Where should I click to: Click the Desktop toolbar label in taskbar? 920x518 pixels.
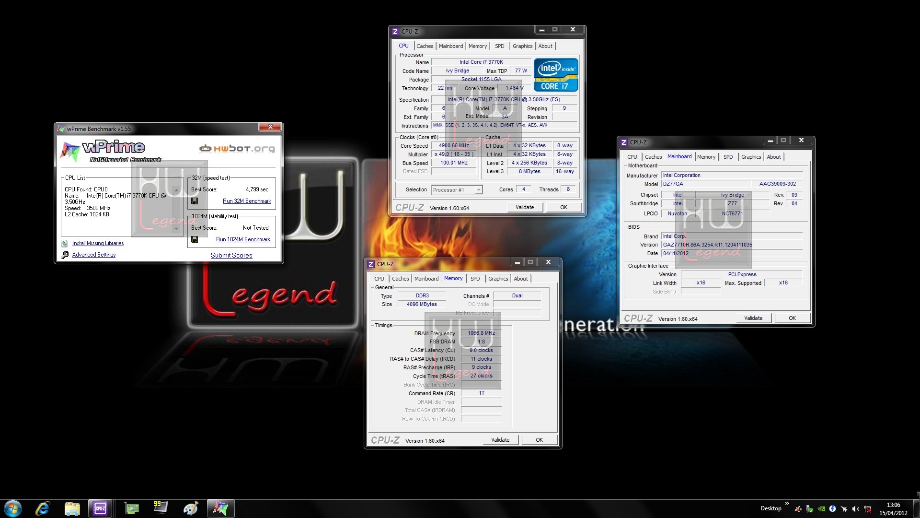[x=770, y=508]
